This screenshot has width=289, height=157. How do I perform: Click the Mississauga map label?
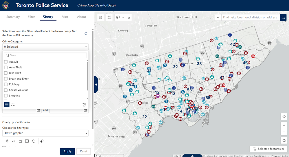117,137
